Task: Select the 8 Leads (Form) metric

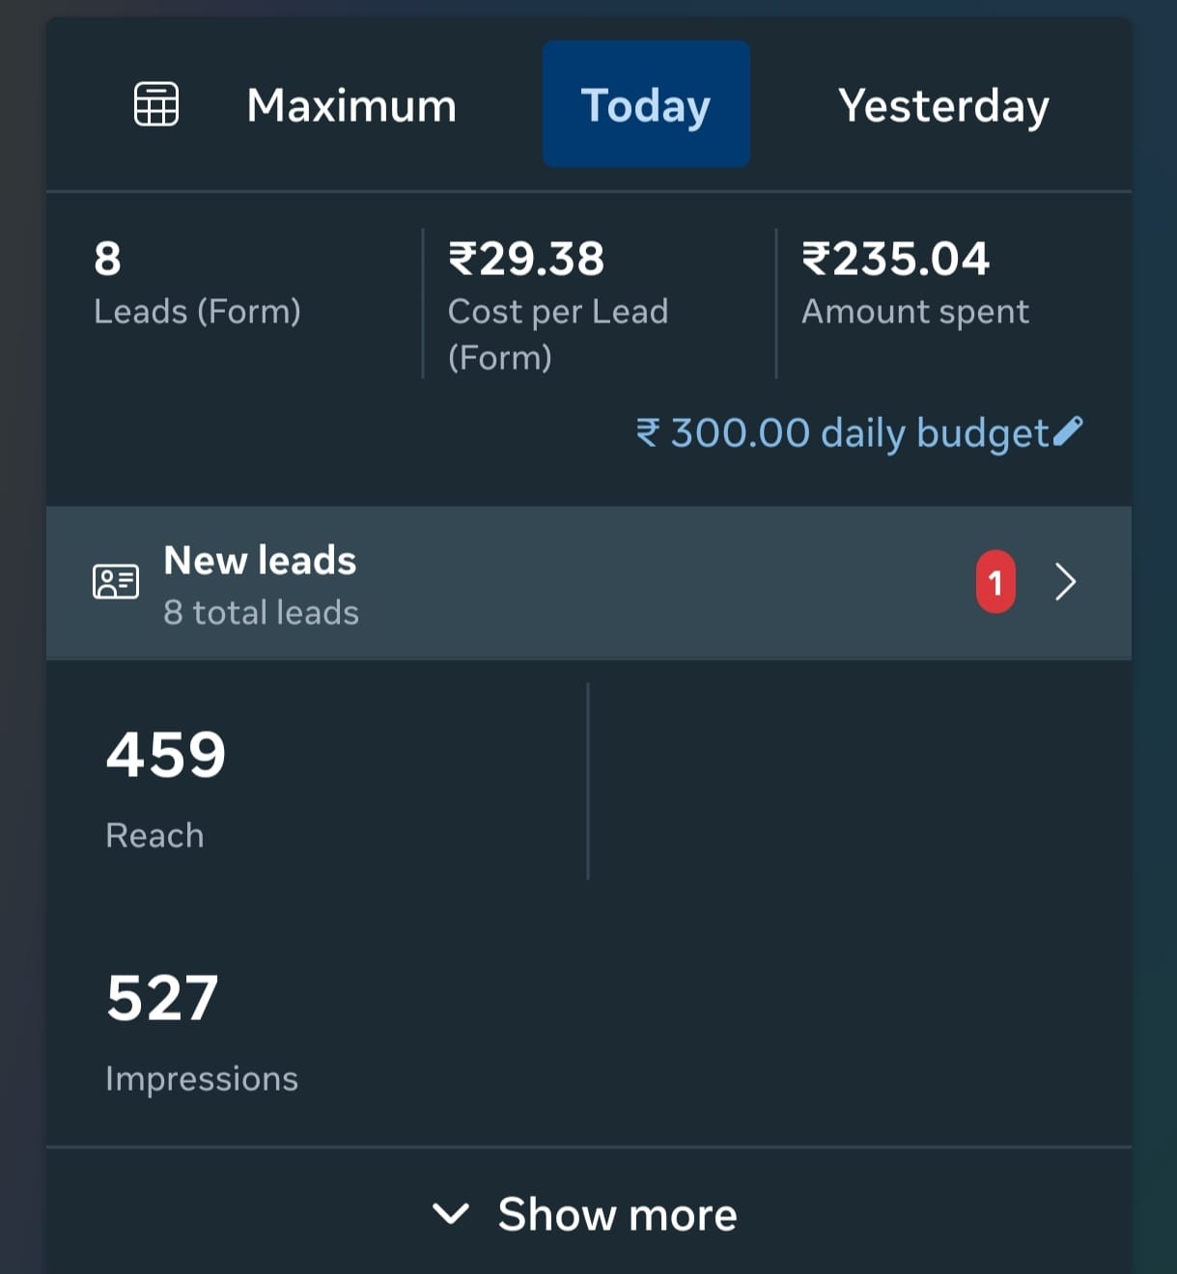Action: click(108, 259)
